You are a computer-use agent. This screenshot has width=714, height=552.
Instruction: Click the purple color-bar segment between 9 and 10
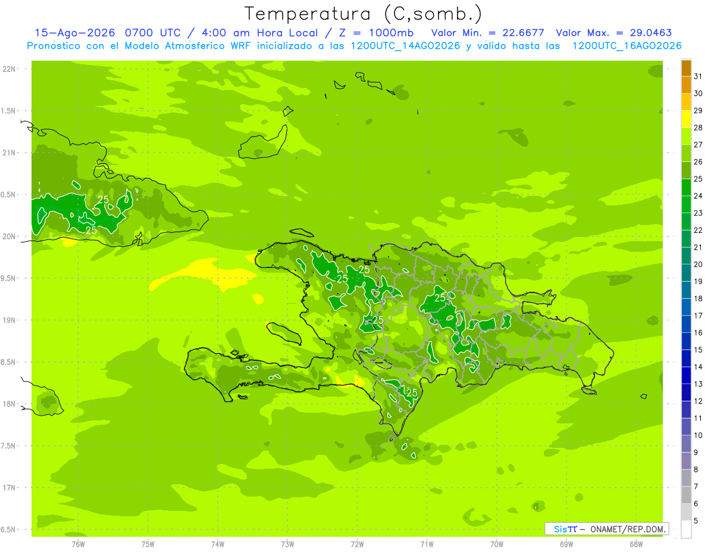point(686,444)
